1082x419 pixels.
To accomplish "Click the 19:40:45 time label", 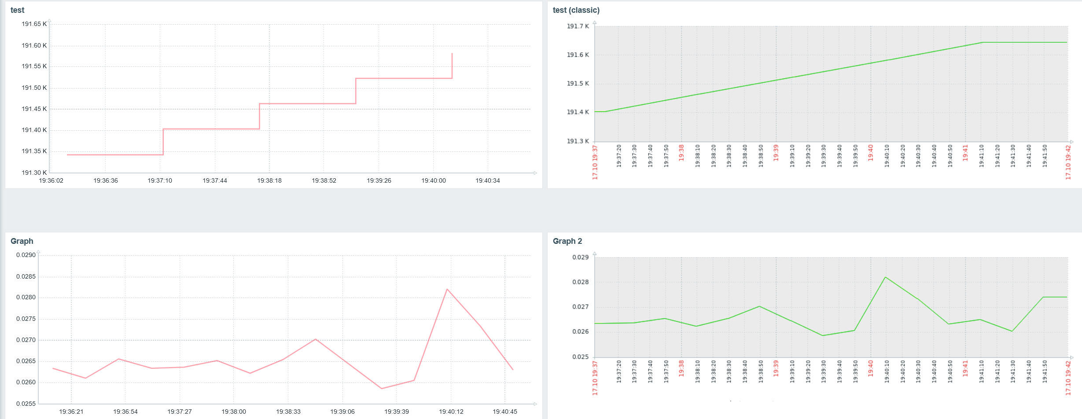I will point(505,412).
